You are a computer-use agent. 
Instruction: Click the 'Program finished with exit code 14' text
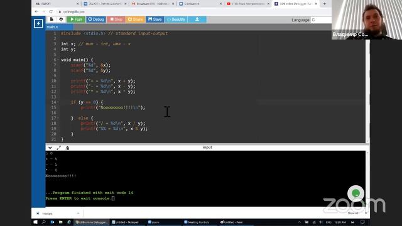click(x=89, y=193)
